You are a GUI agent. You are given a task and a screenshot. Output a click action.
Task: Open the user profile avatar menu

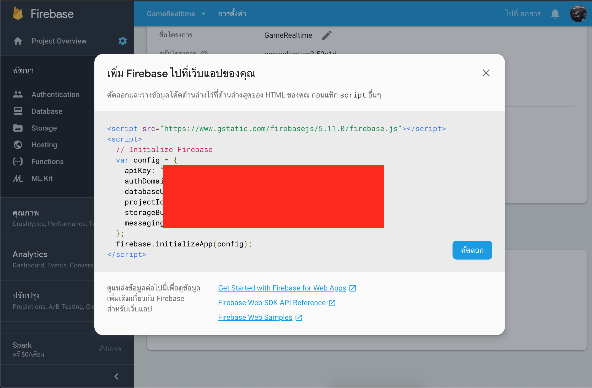(x=578, y=14)
